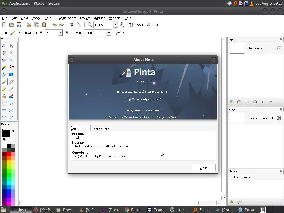Image resolution: width=284 pixels, height=213 pixels.
Task: Select the Color Picker eyedropper tool
Action: point(11,89)
